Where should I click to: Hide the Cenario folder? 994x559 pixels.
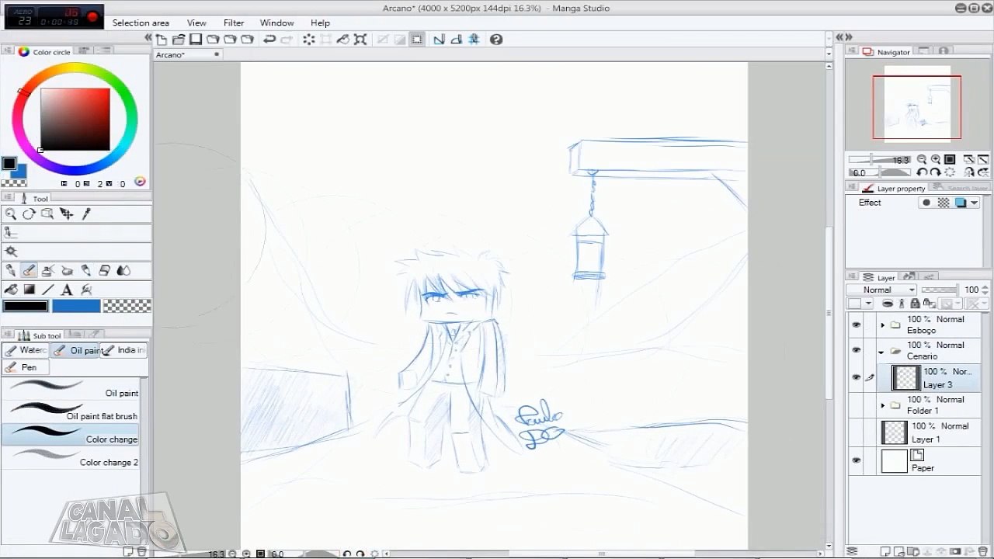pyautogui.click(x=856, y=351)
